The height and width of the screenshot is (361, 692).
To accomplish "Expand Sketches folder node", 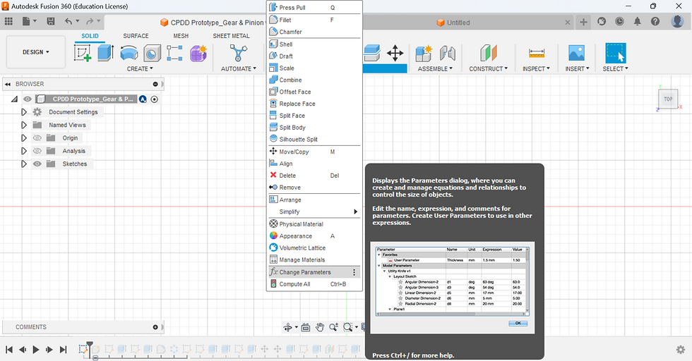I will coord(24,164).
